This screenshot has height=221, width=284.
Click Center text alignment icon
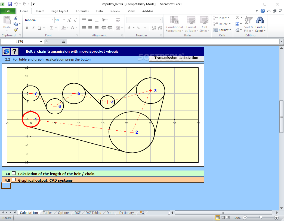(x=90, y=28)
